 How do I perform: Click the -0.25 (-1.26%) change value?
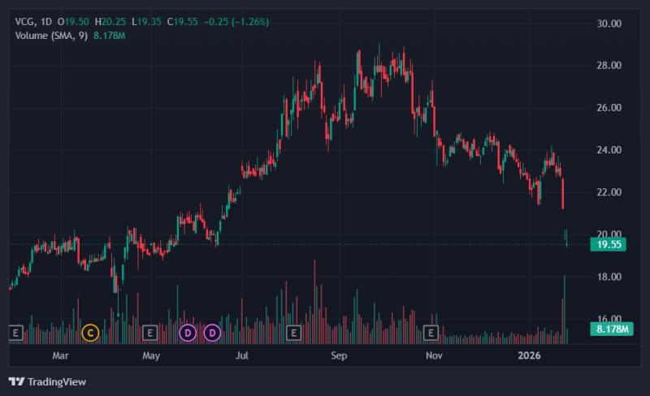(x=236, y=22)
